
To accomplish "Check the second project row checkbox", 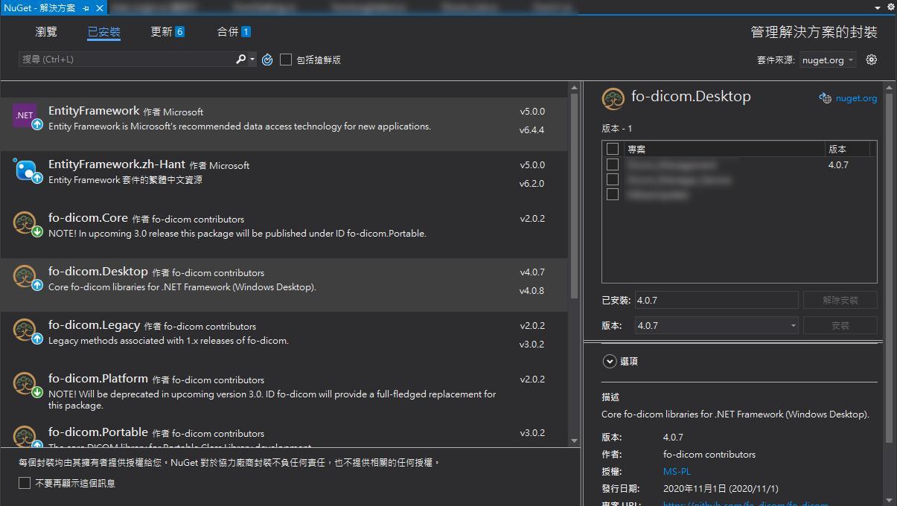I will coord(613,179).
